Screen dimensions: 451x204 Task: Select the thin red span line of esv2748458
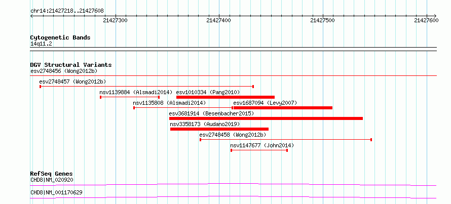(x=286, y=140)
